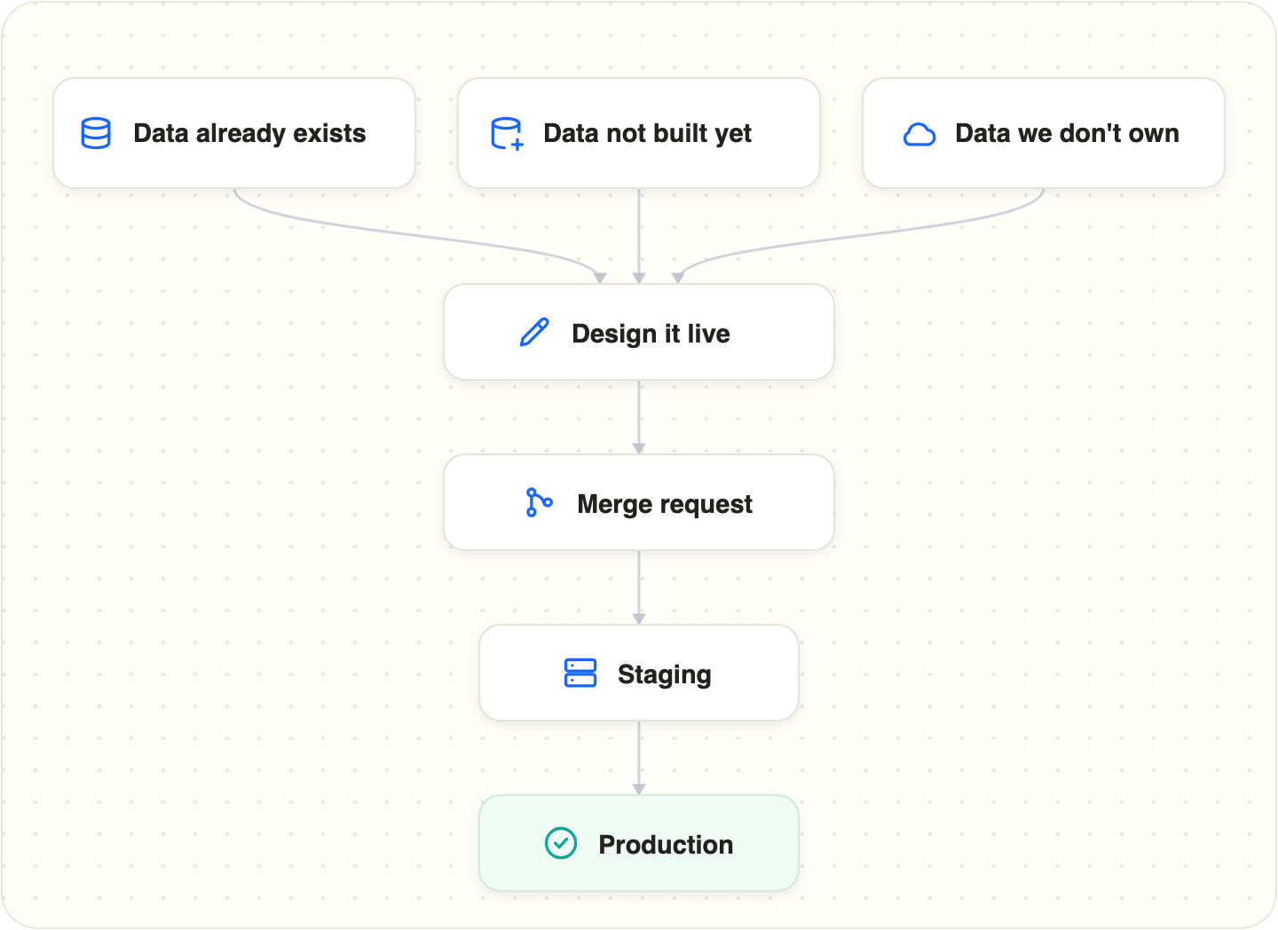The image size is (1278, 930).
Task: Click the cloud icon in Data we don't own
Action: (919, 134)
